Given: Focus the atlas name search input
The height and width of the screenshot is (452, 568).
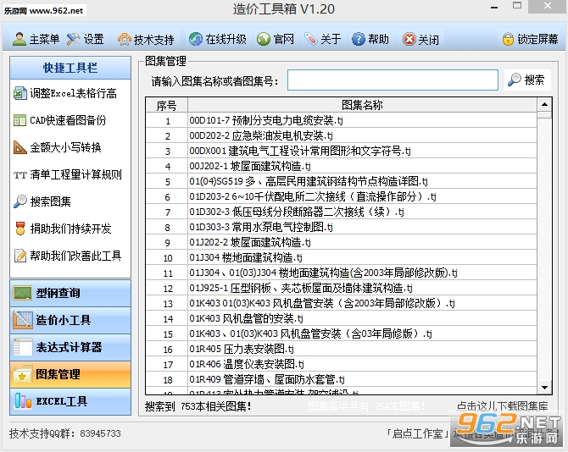Looking at the screenshot, I should (x=393, y=80).
